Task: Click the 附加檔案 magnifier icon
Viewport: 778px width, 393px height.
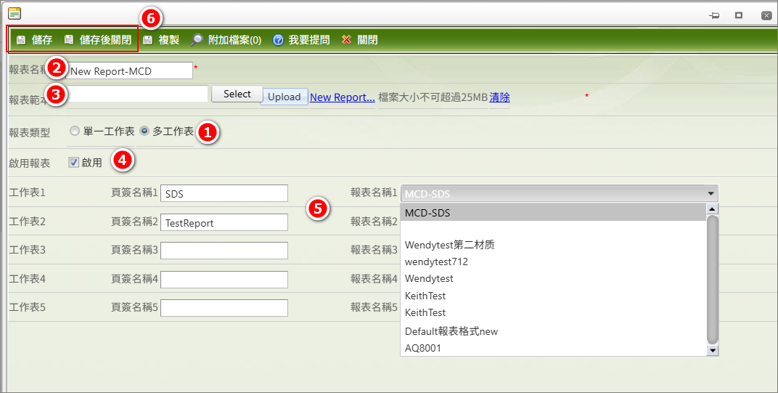Action: 197,40
